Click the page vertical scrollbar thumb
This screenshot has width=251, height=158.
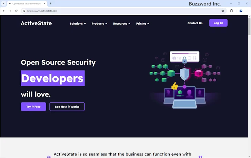click(x=249, y=26)
